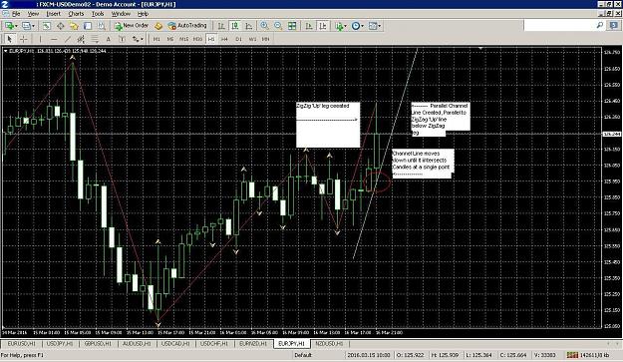
Task: Toggle the AutoTrading button
Action: (187, 26)
